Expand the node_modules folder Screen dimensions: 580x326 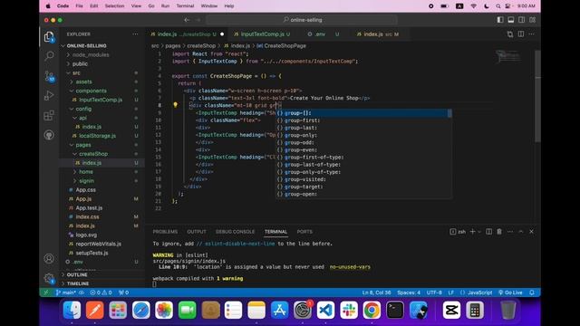click(91, 54)
